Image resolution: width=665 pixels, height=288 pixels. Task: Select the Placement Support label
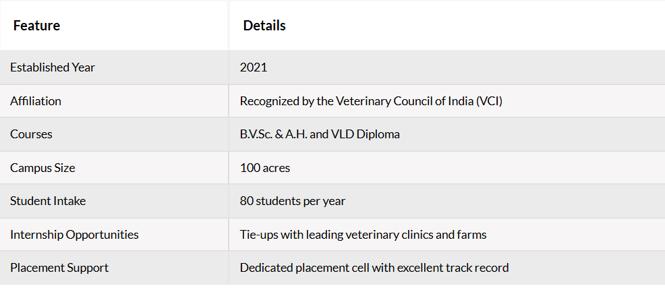coord(59,268)
